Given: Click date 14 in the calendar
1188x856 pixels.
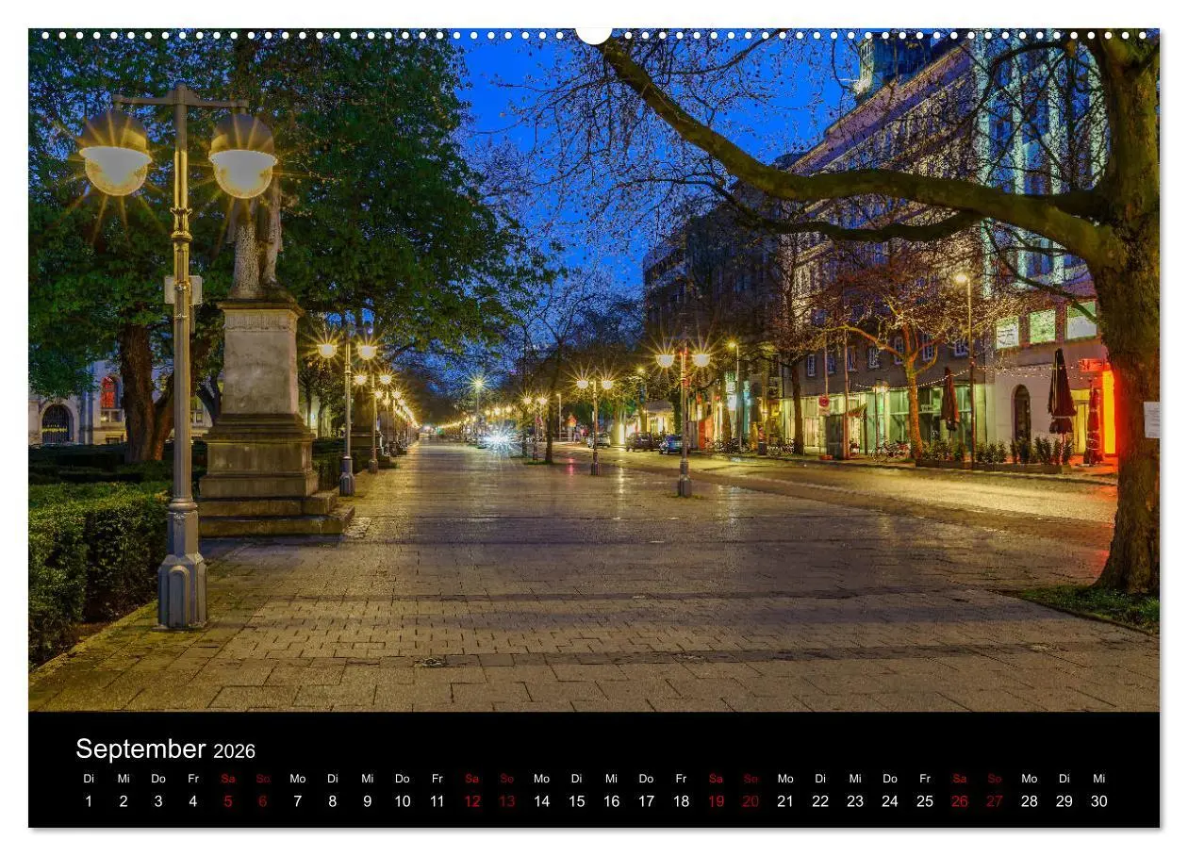Looking at the screenshot, I should [542, 801].
